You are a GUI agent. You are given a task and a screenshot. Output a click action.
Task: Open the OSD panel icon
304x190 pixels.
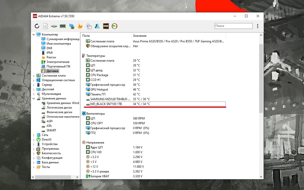pyautogui.click(x=106, y=26)
